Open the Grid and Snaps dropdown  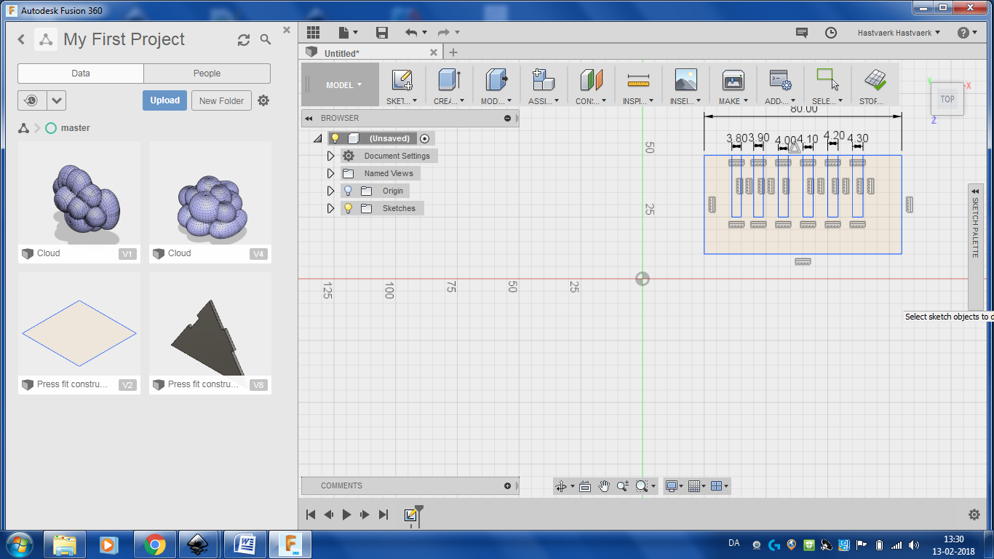[697, 486]
